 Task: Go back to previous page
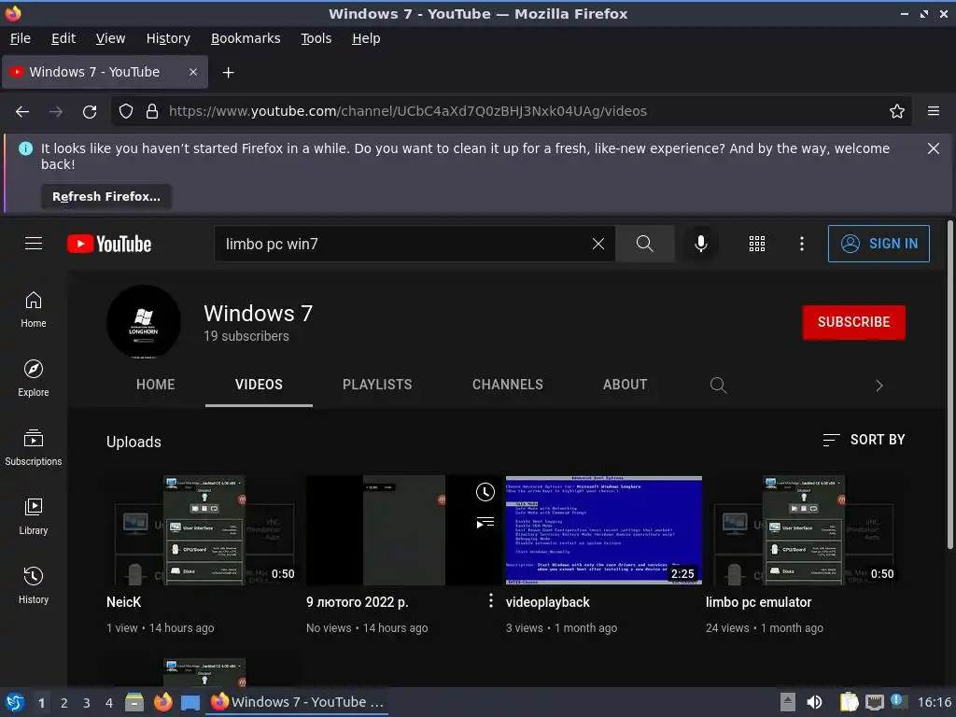click(x=22, y=112)
